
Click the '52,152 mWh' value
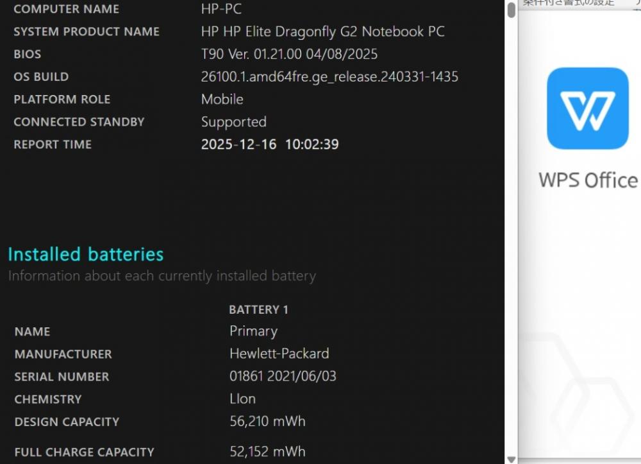tap(267, 452)
